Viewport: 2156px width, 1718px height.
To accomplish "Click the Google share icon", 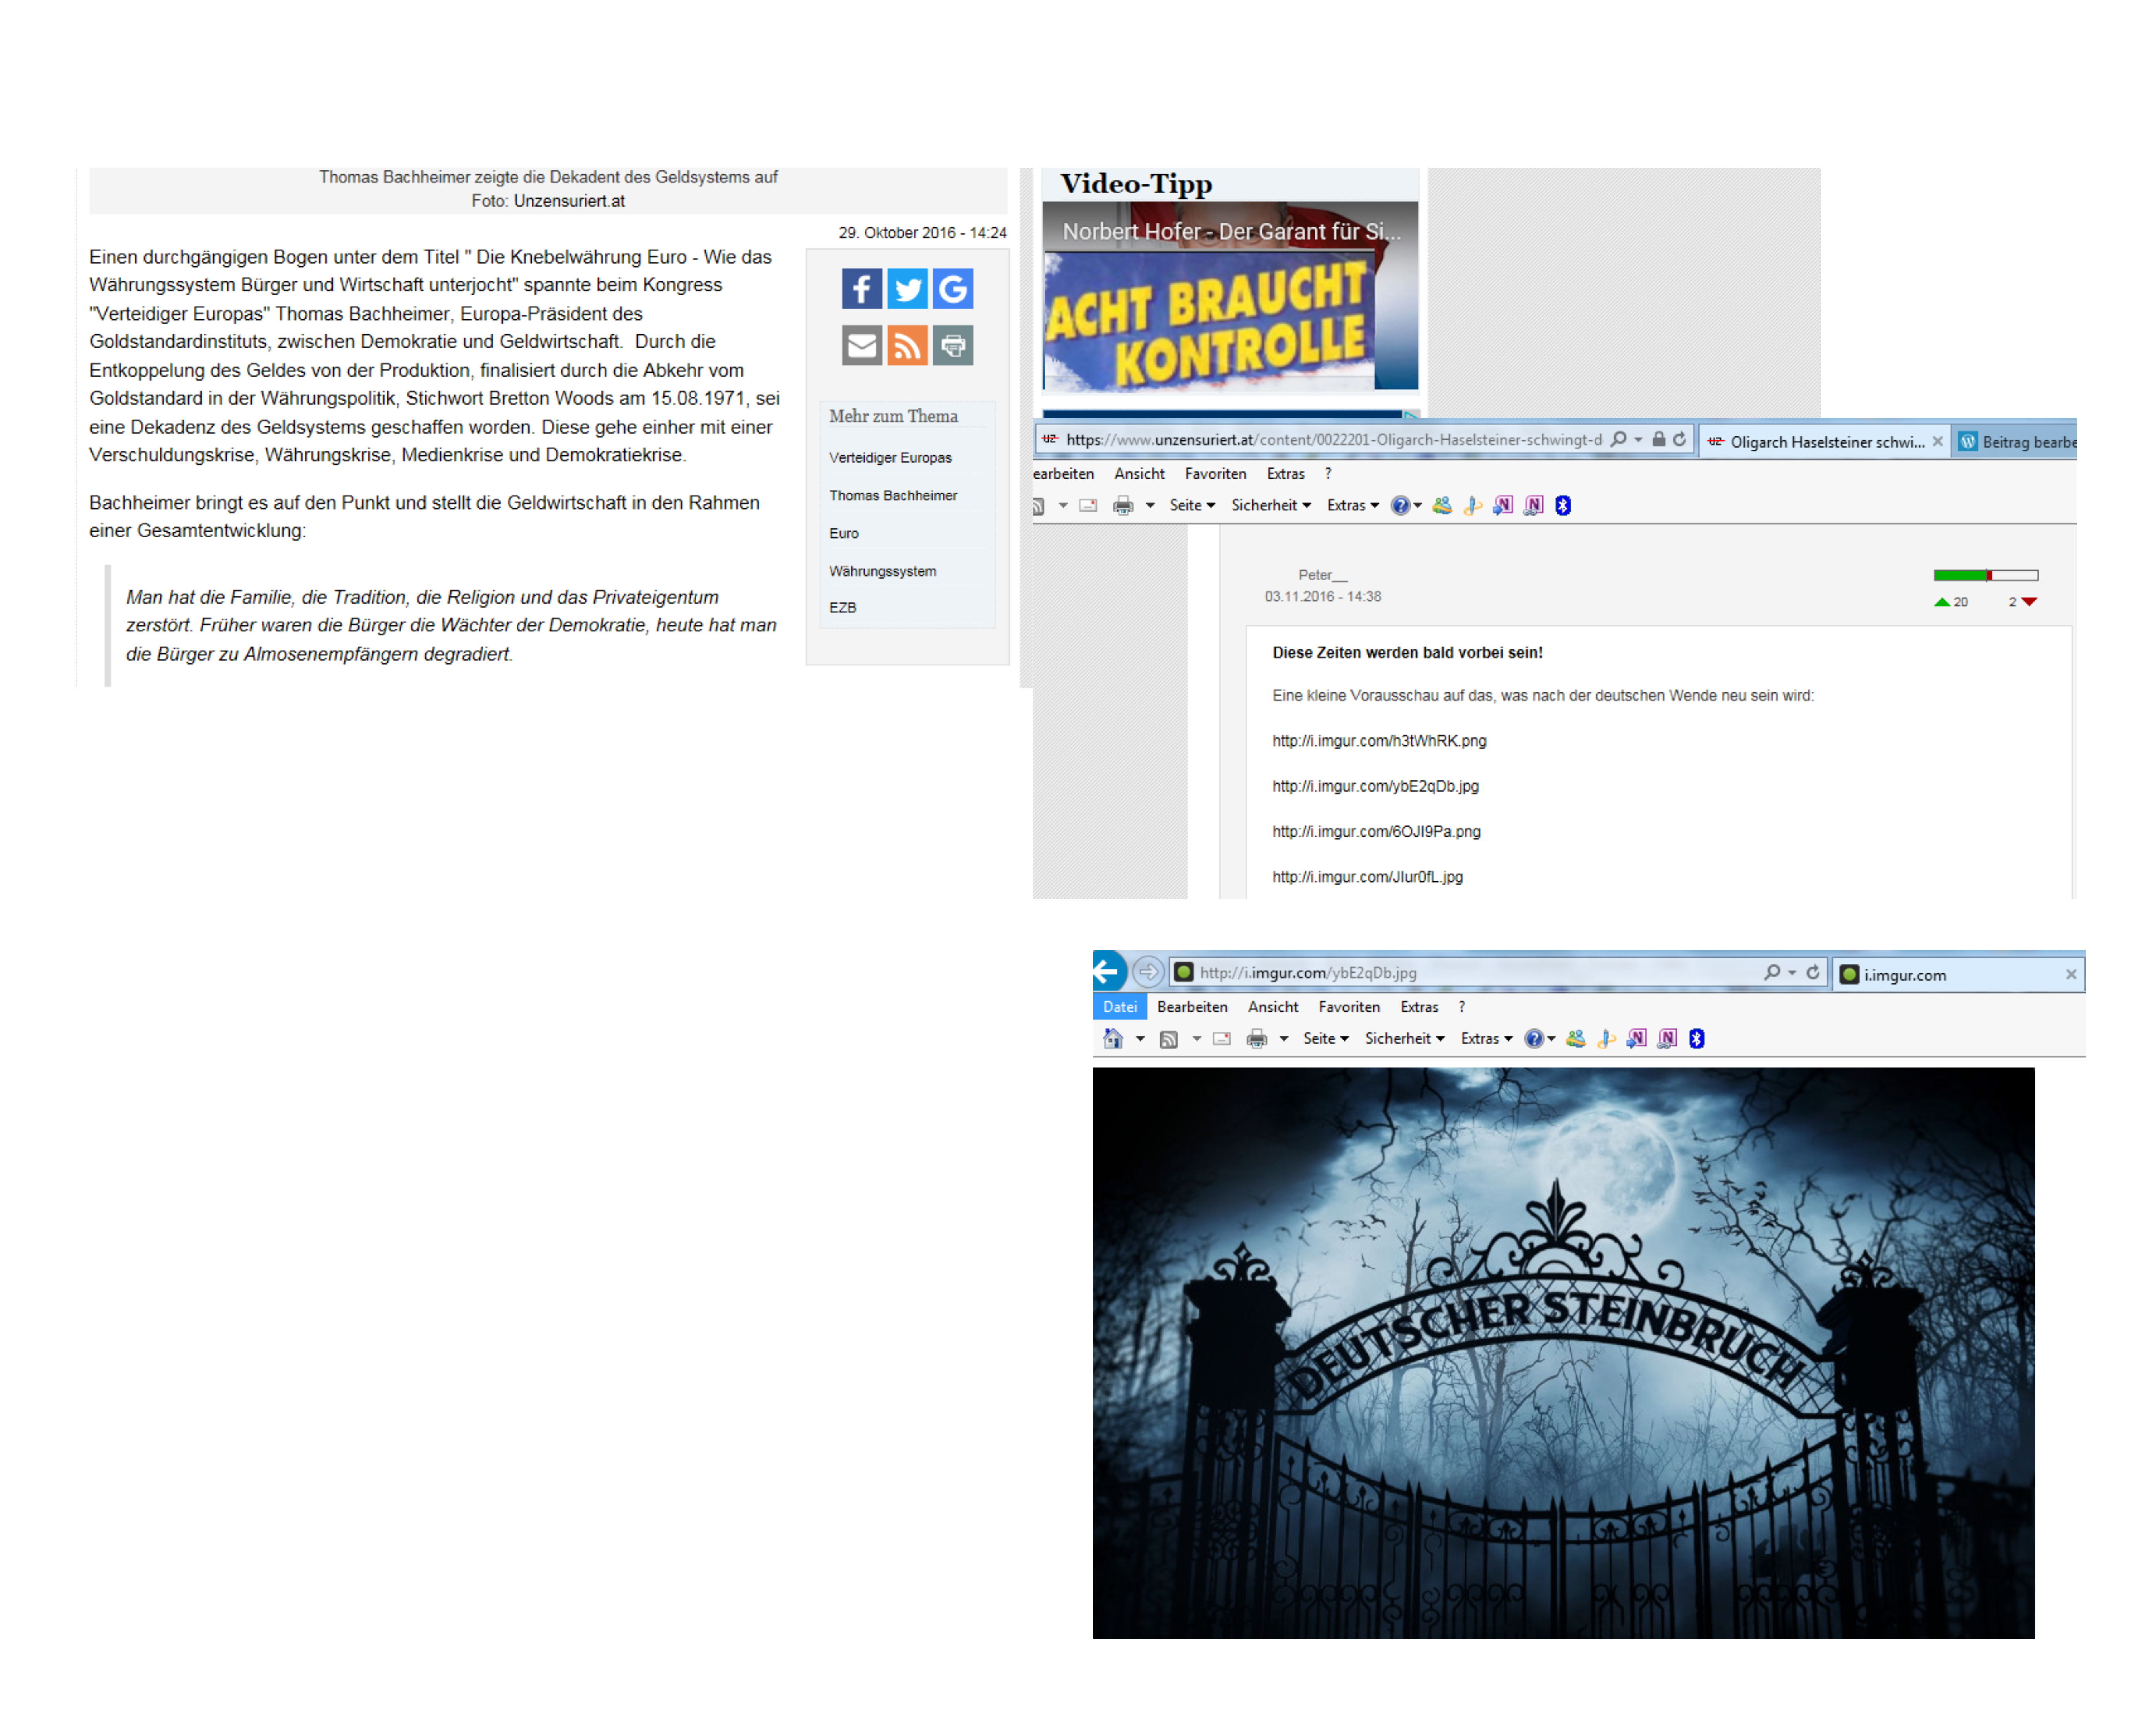I will [953, 289].
